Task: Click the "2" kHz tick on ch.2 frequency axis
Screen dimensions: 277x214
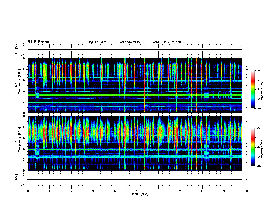Action: pos(24,160)
